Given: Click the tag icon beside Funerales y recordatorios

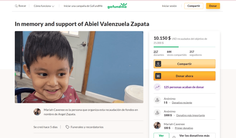Looking at the screenshot, I should [67, 127].
